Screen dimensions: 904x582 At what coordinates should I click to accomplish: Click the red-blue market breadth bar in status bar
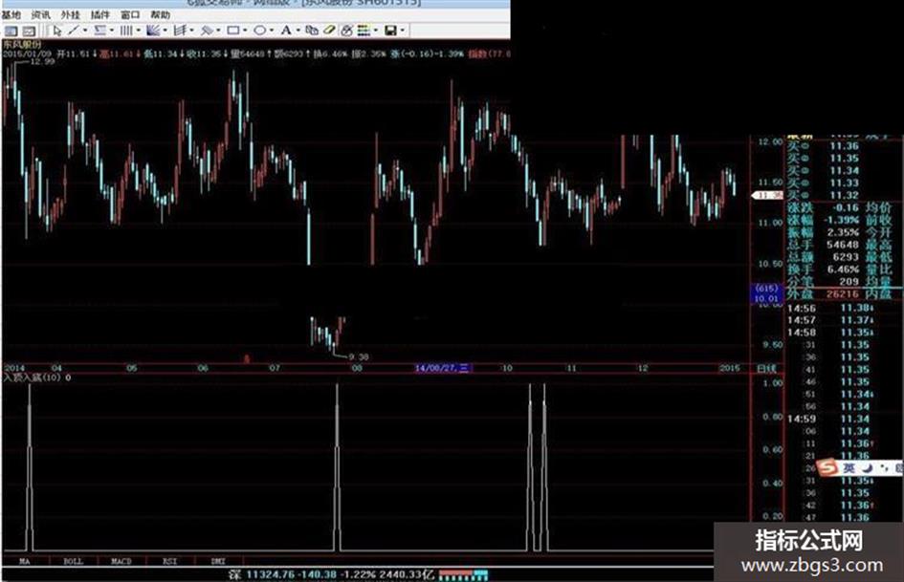(x=464, y=574)
